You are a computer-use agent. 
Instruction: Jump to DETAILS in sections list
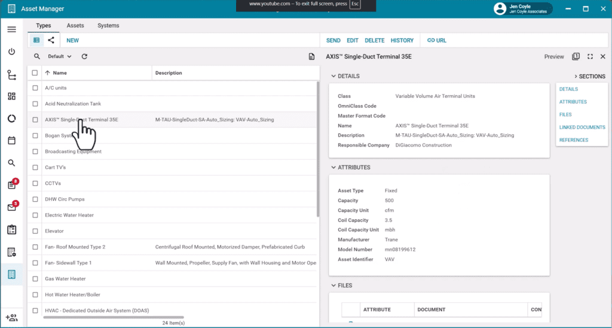568,89
